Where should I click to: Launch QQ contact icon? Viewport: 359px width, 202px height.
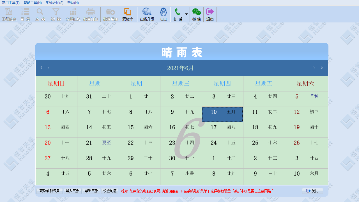164,14
